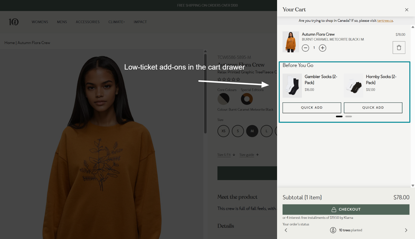The height and width of the screenshot is (239, 415).
Task: Expand the Size & Fit section
Action: [226, 155]
